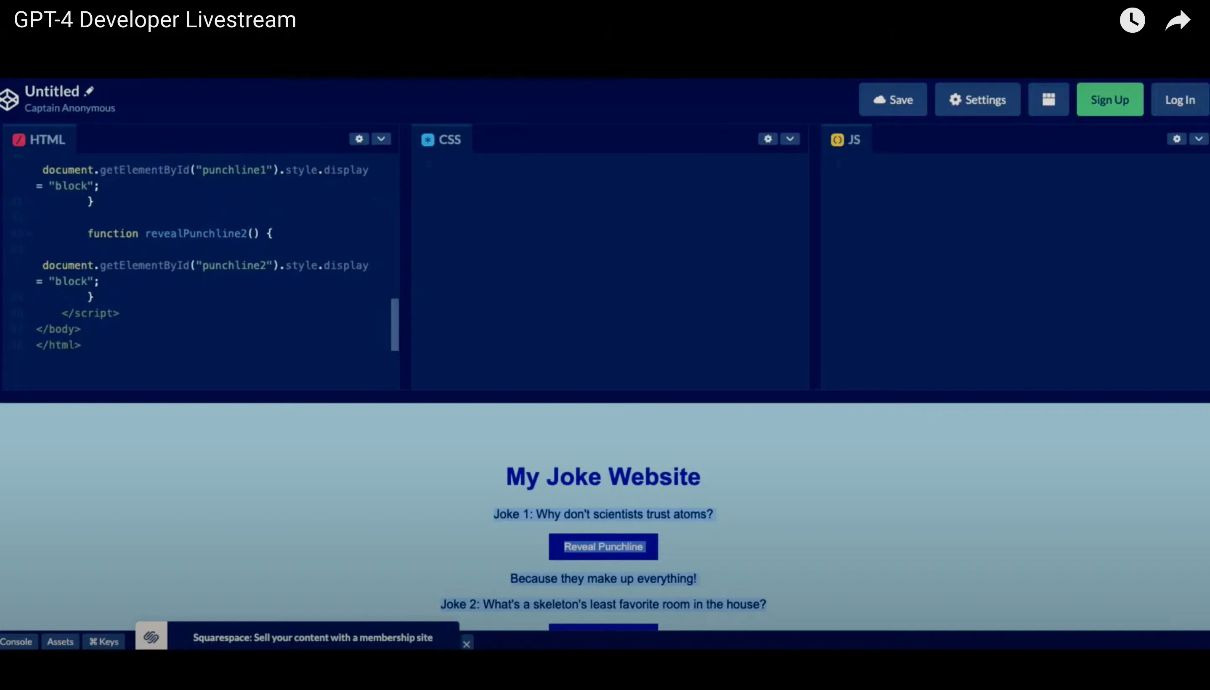Open CSS editor gear settings
This screenshot has height=690, width=1210.
768,139
